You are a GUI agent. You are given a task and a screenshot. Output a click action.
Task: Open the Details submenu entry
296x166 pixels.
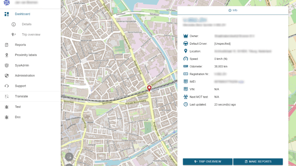coord(27,24)
